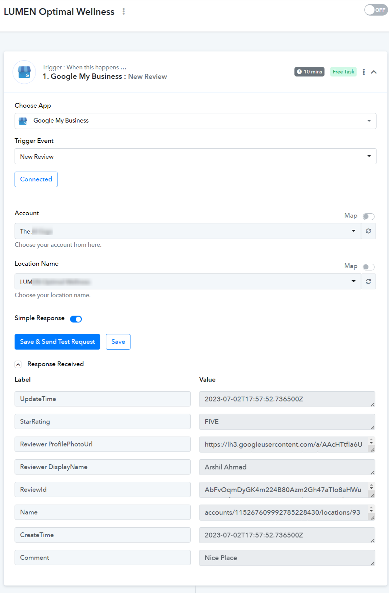
Task: Open the Location Name dropdown
Action: coord(188,282)
